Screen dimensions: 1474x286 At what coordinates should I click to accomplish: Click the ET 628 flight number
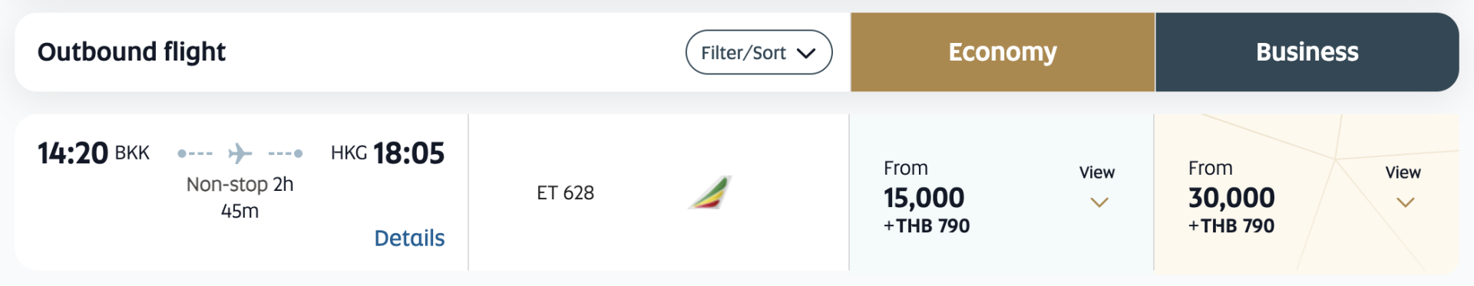565,193
